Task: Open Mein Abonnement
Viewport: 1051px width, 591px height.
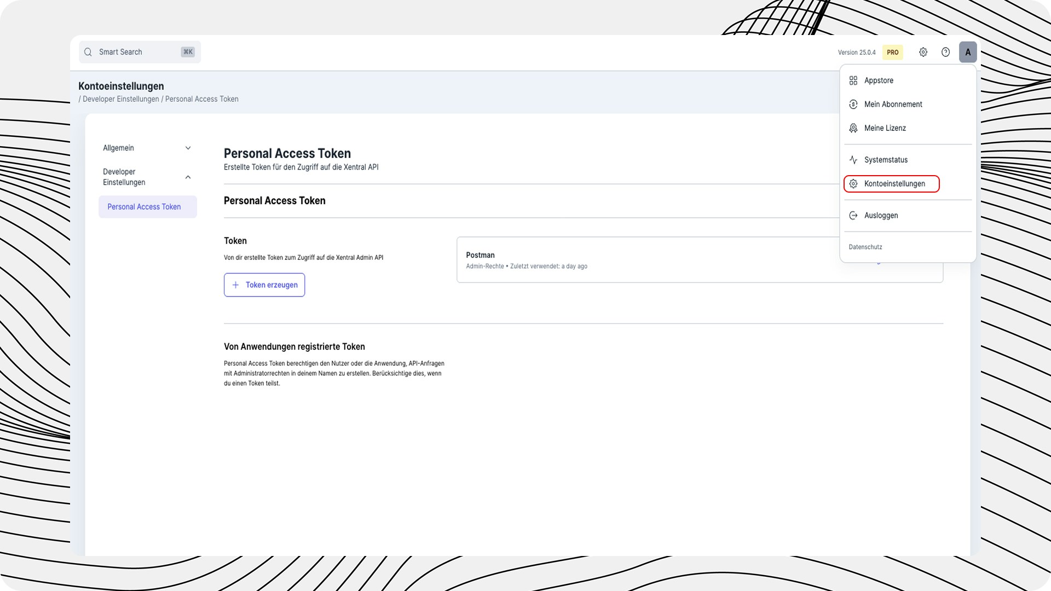Action: [x=908, y=104]
